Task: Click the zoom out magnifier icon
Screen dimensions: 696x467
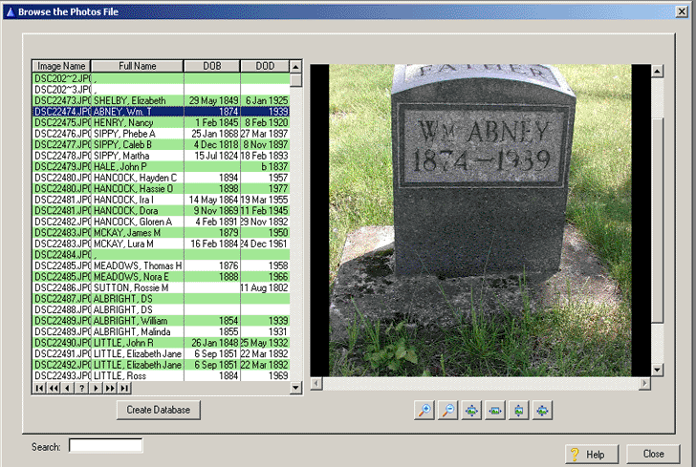Action: tap(447, 410)
